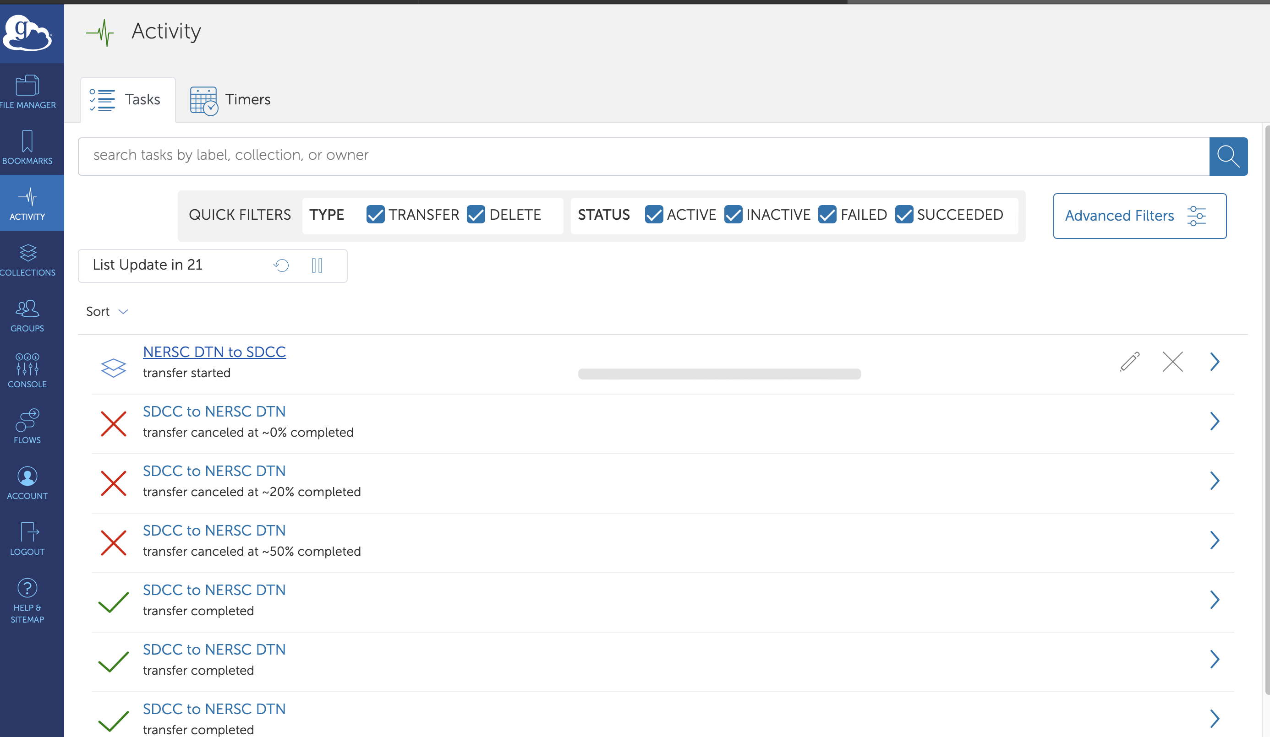The image size is (1270, 737).
Task: Expand last completed transfer details
Action: pos(1215,718)
